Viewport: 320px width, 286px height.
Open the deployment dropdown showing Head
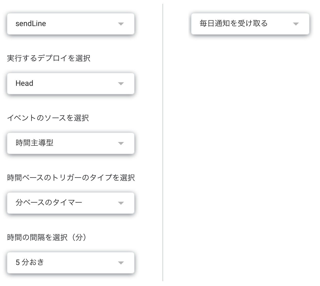[71, 84]
